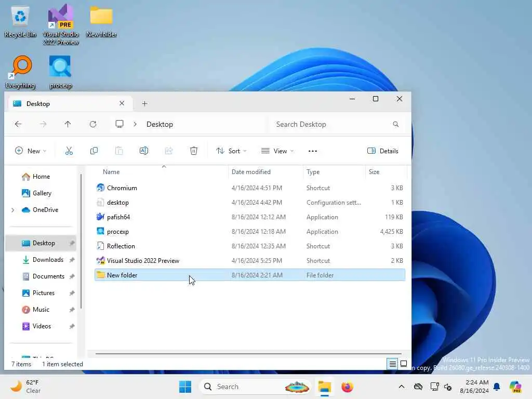Select the New folder desktop icon

pyautogui.click(x=101, y=22)
